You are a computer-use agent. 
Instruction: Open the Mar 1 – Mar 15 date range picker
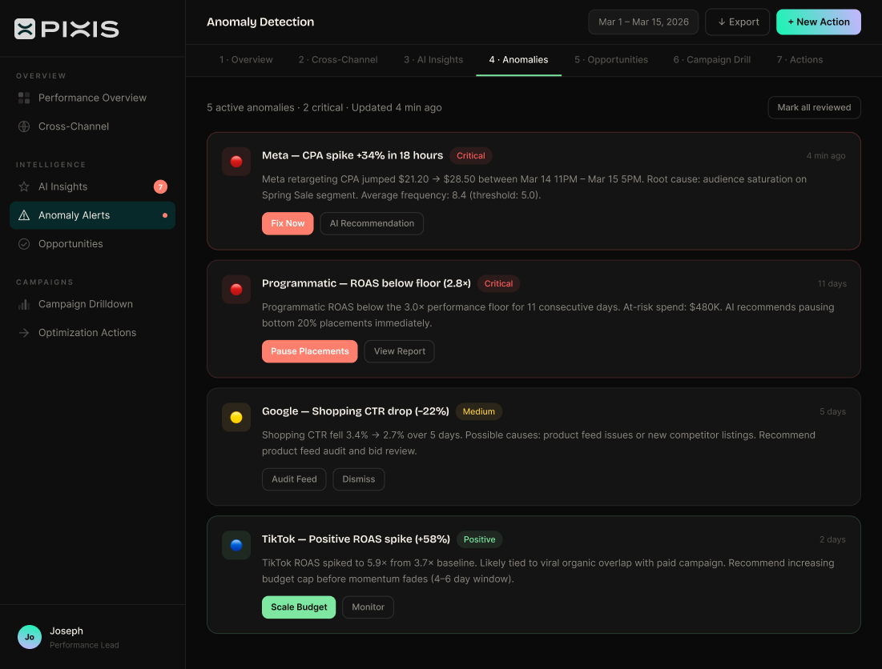point(643,22)
